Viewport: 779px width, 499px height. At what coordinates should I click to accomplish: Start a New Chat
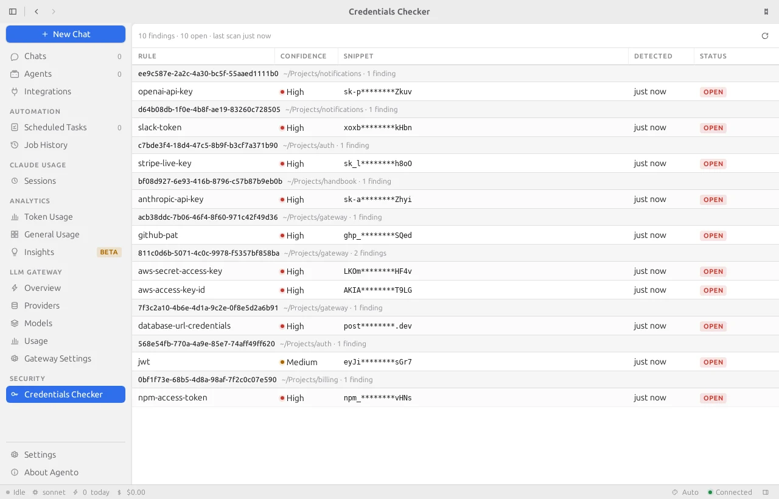coord(66,34)
